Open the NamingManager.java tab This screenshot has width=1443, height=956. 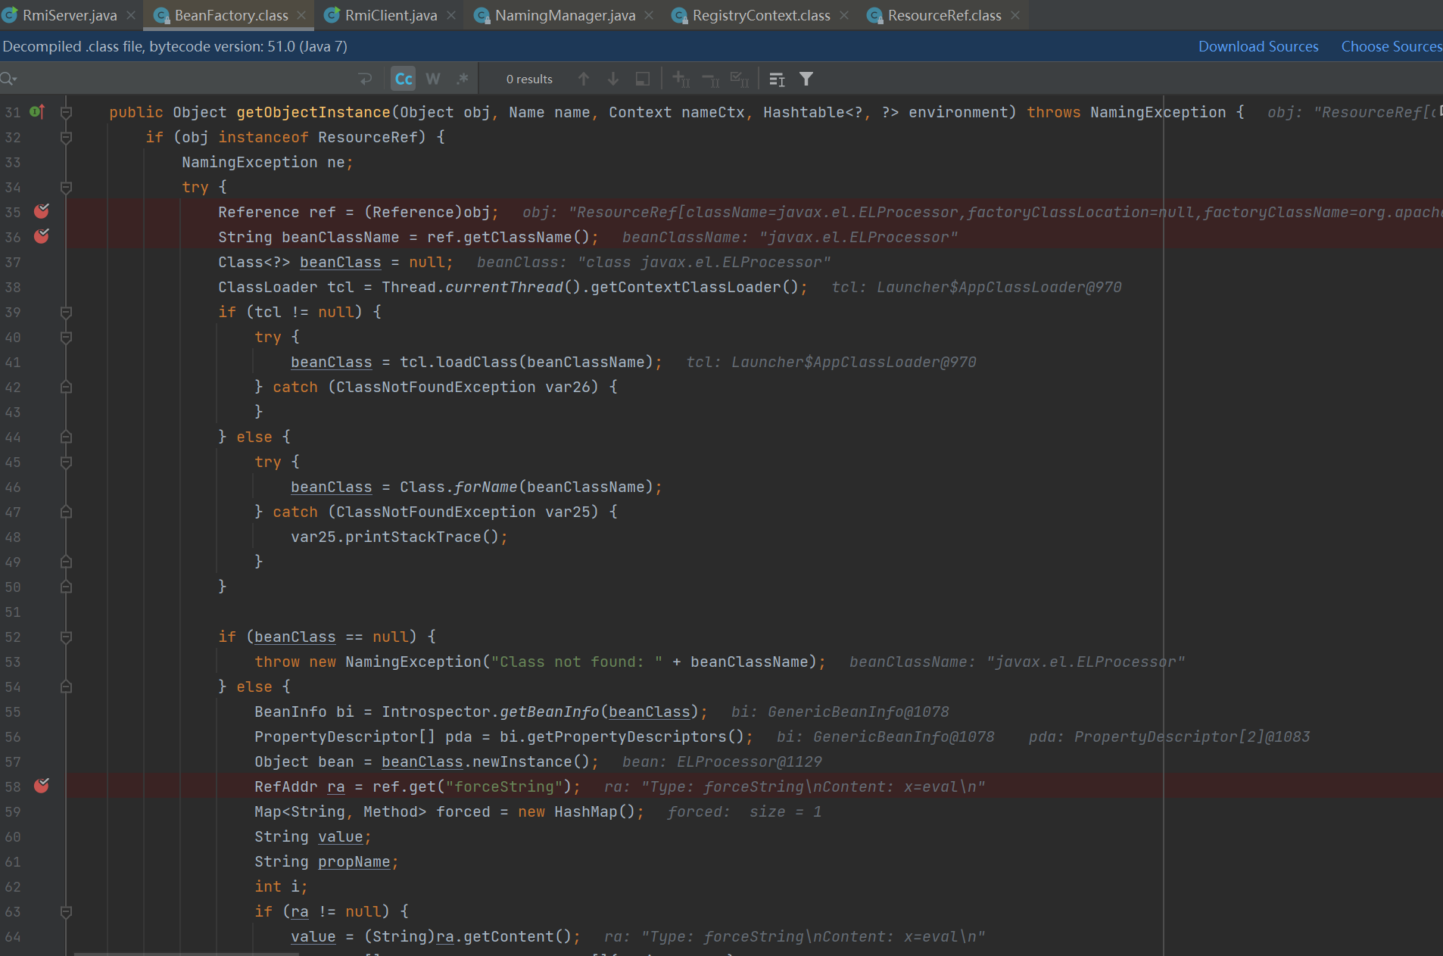click(x=565, y=15)
